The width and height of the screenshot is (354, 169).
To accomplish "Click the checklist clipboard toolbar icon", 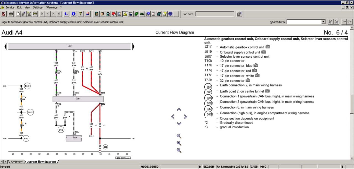I will point(153,14).
